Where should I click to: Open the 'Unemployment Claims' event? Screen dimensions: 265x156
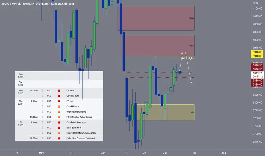click(x=76, y=112)
